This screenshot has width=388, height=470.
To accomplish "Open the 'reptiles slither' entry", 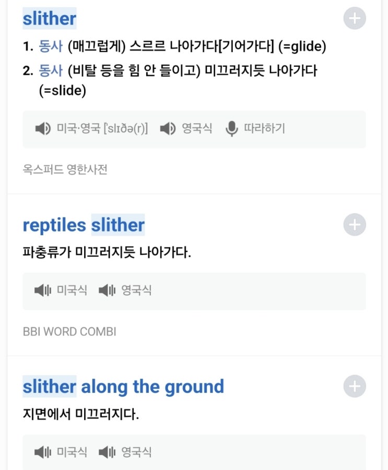I will [x=84, y=225].
